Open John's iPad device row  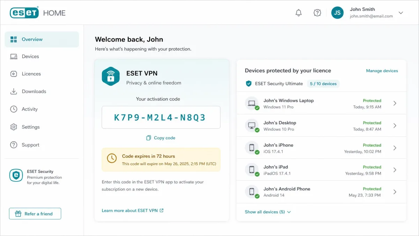321,170
